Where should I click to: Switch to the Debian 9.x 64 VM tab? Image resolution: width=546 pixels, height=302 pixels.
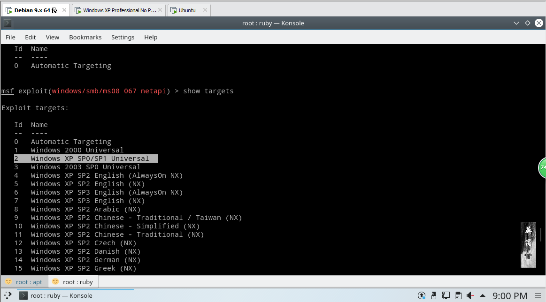tap(35, 10)
